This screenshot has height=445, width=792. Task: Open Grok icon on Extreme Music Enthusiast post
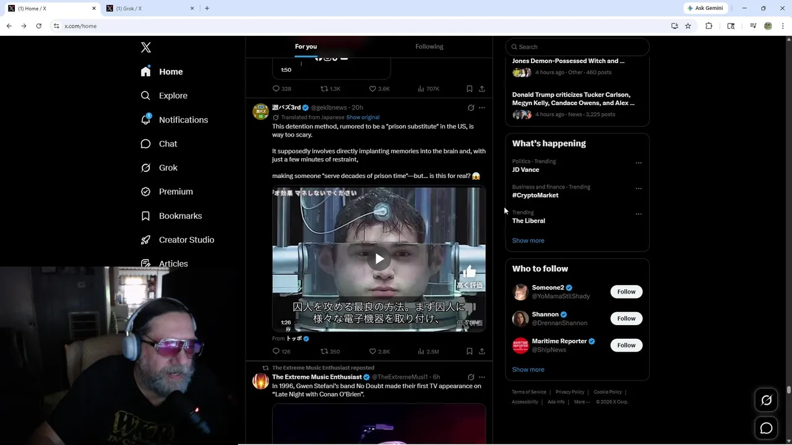(471, 377)
